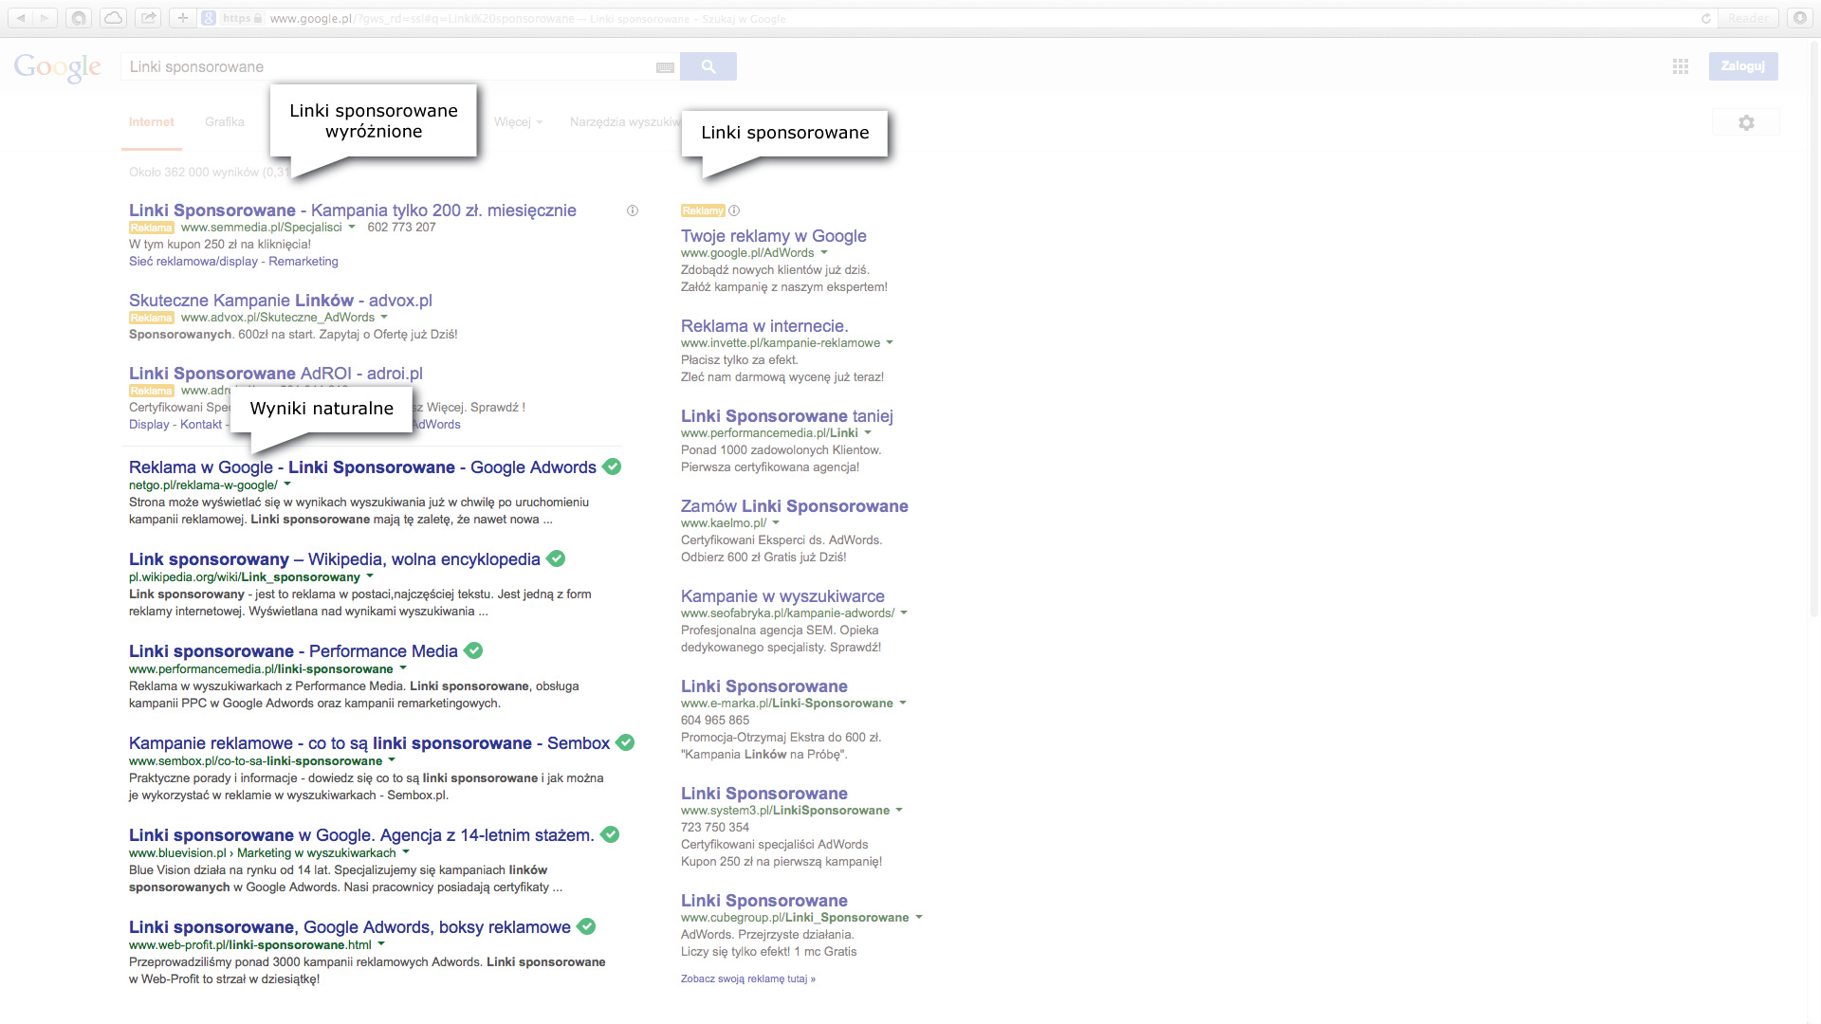Expand arrow next to www.kaelmo.pl/
This screenshot has height=1024, width=1821.
click(776, 523)
